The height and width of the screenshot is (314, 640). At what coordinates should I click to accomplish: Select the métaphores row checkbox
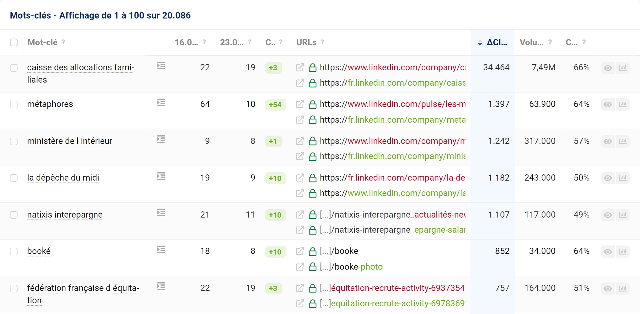click(x=14, y=104)
